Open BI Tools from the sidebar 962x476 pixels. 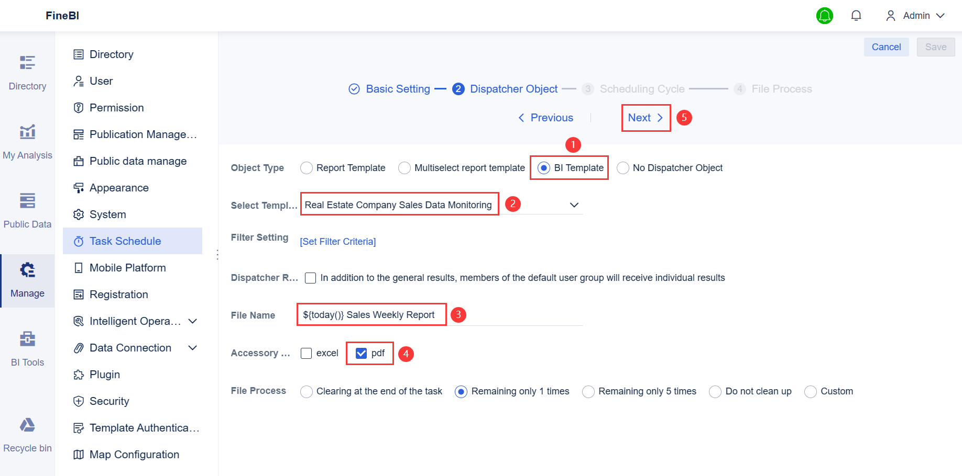point(27,347)
